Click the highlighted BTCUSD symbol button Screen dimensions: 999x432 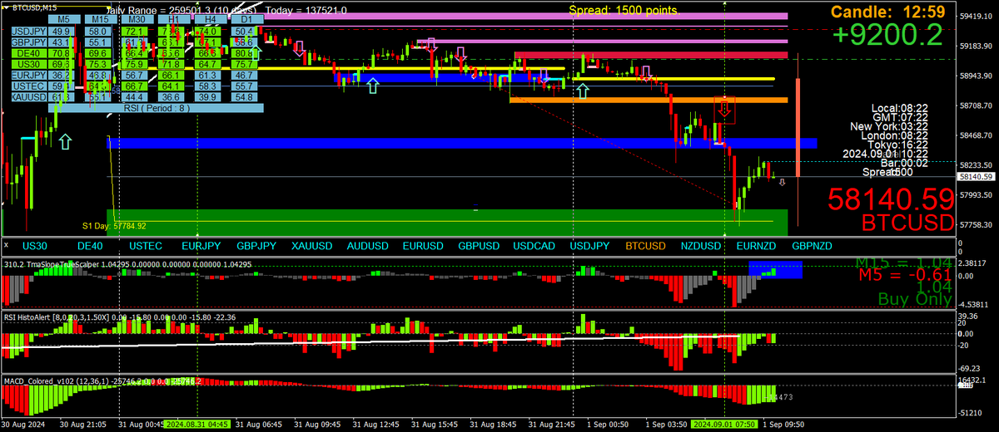[645, 246]
